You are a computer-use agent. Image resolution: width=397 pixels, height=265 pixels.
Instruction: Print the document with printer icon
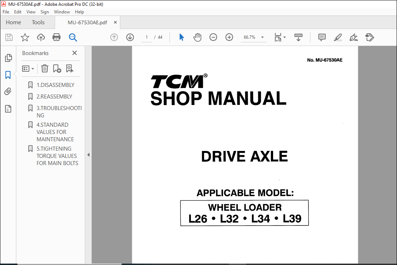click(x=57, y=37)
